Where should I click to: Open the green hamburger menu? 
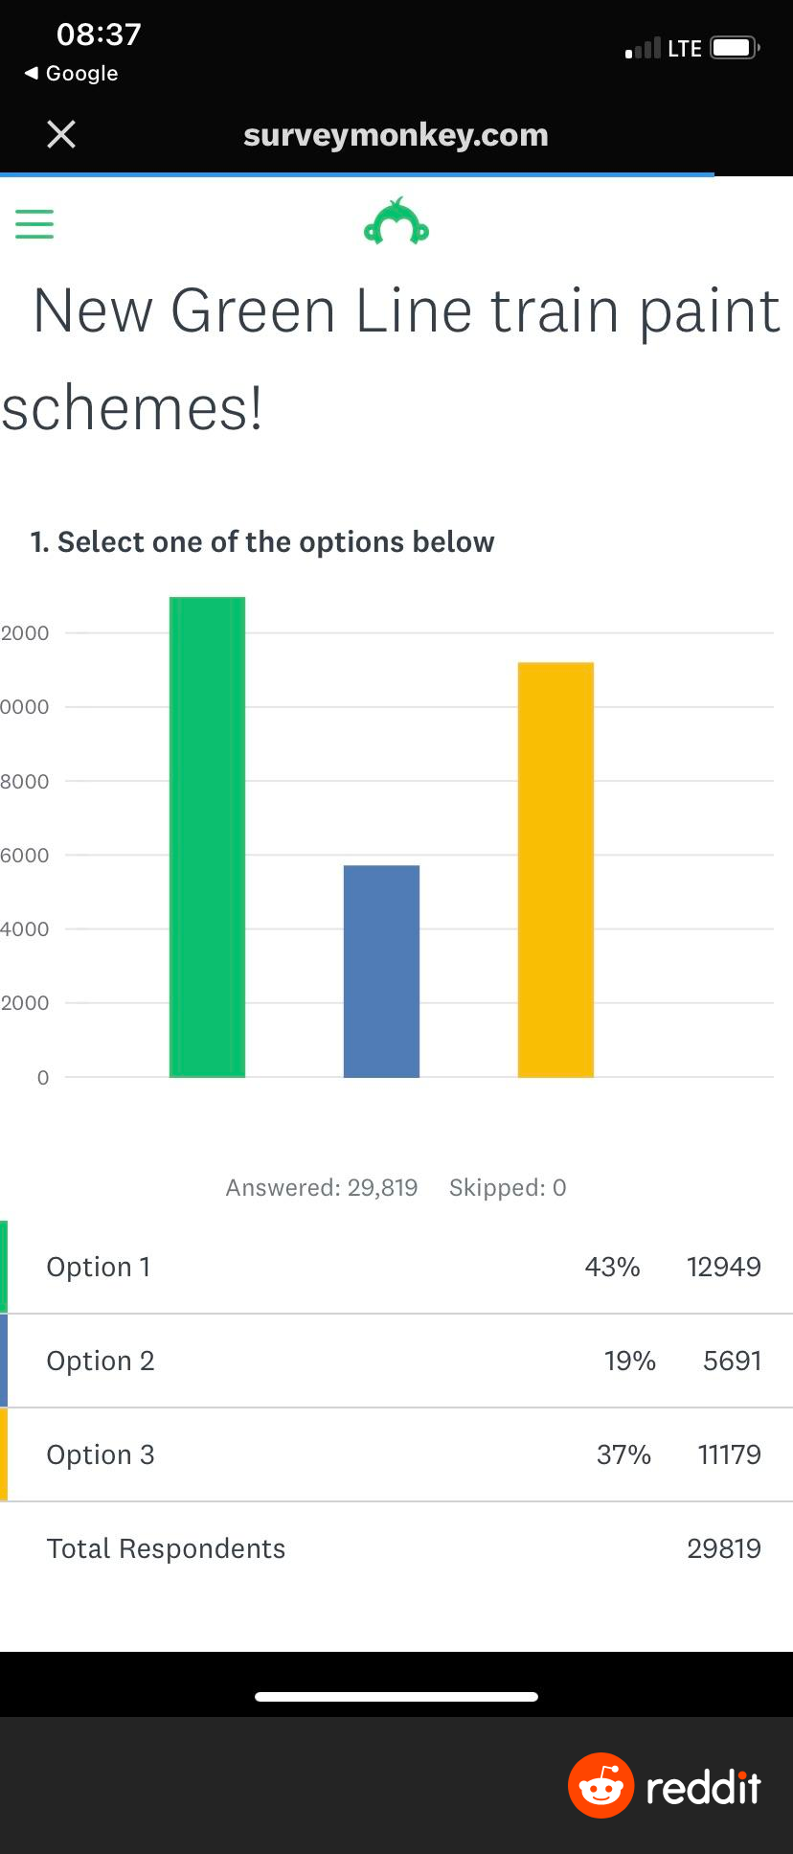click(34, 224)
